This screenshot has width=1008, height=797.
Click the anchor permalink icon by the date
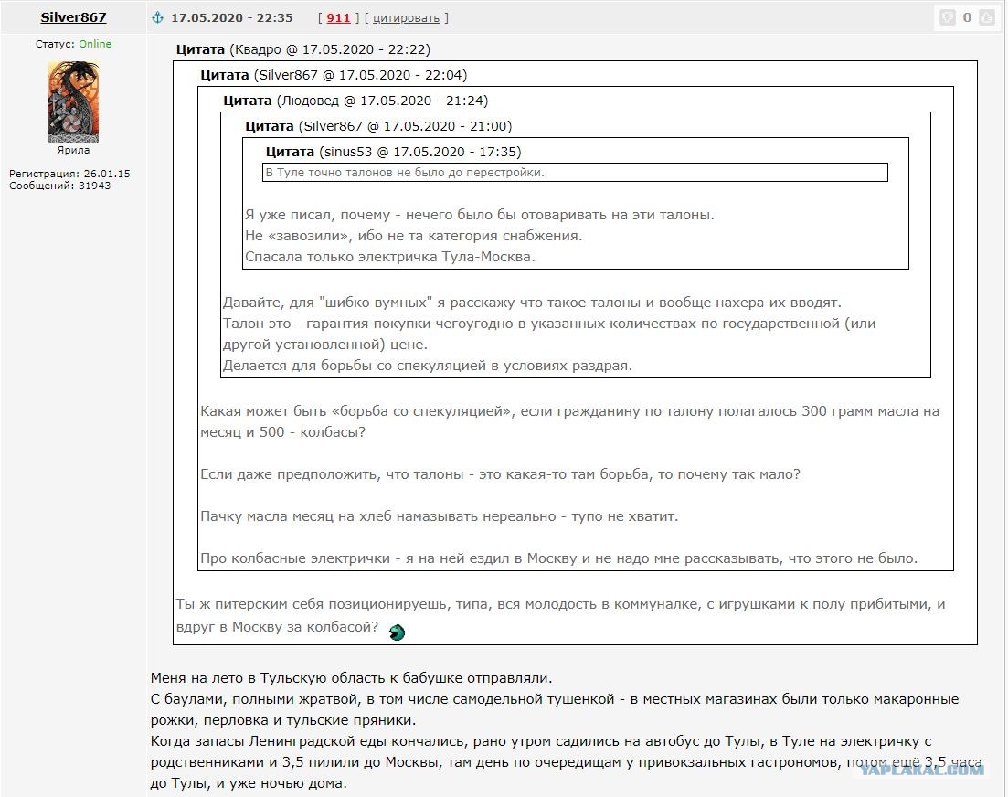coord(157,17)
